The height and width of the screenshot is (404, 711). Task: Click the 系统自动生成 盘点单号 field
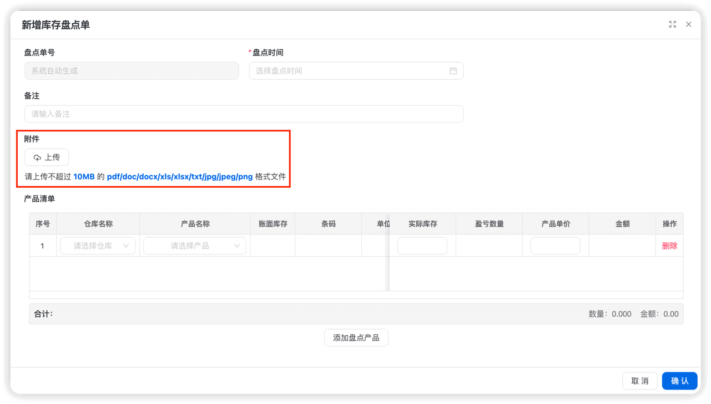coord(132,71)
